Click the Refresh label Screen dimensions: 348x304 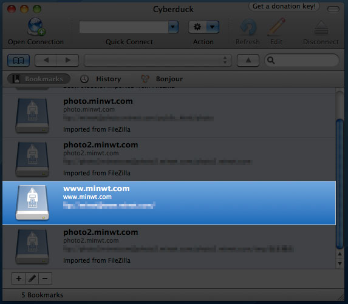coord(248,42)
